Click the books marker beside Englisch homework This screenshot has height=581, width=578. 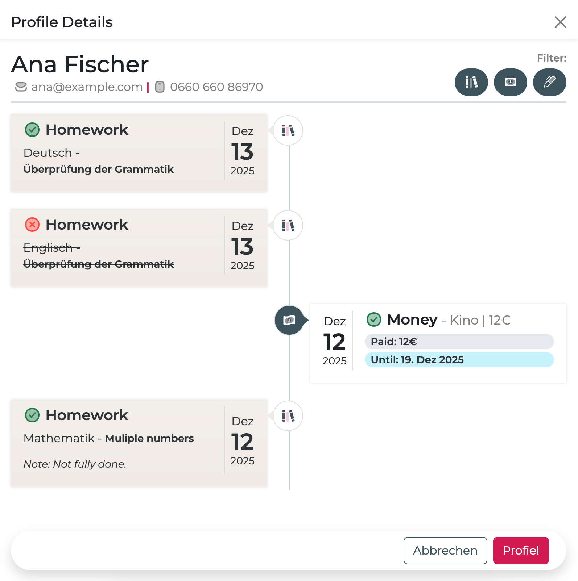pyautogui.click(x=288, y=225)
